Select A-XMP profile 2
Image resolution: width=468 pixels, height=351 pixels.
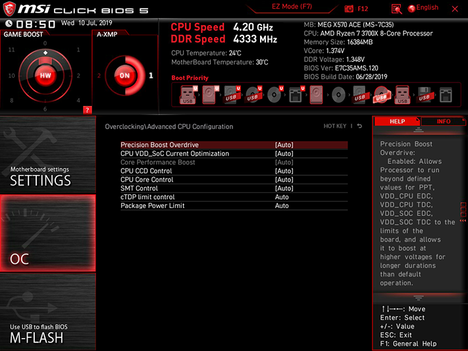pyautogui.click(x=99, y=76)
